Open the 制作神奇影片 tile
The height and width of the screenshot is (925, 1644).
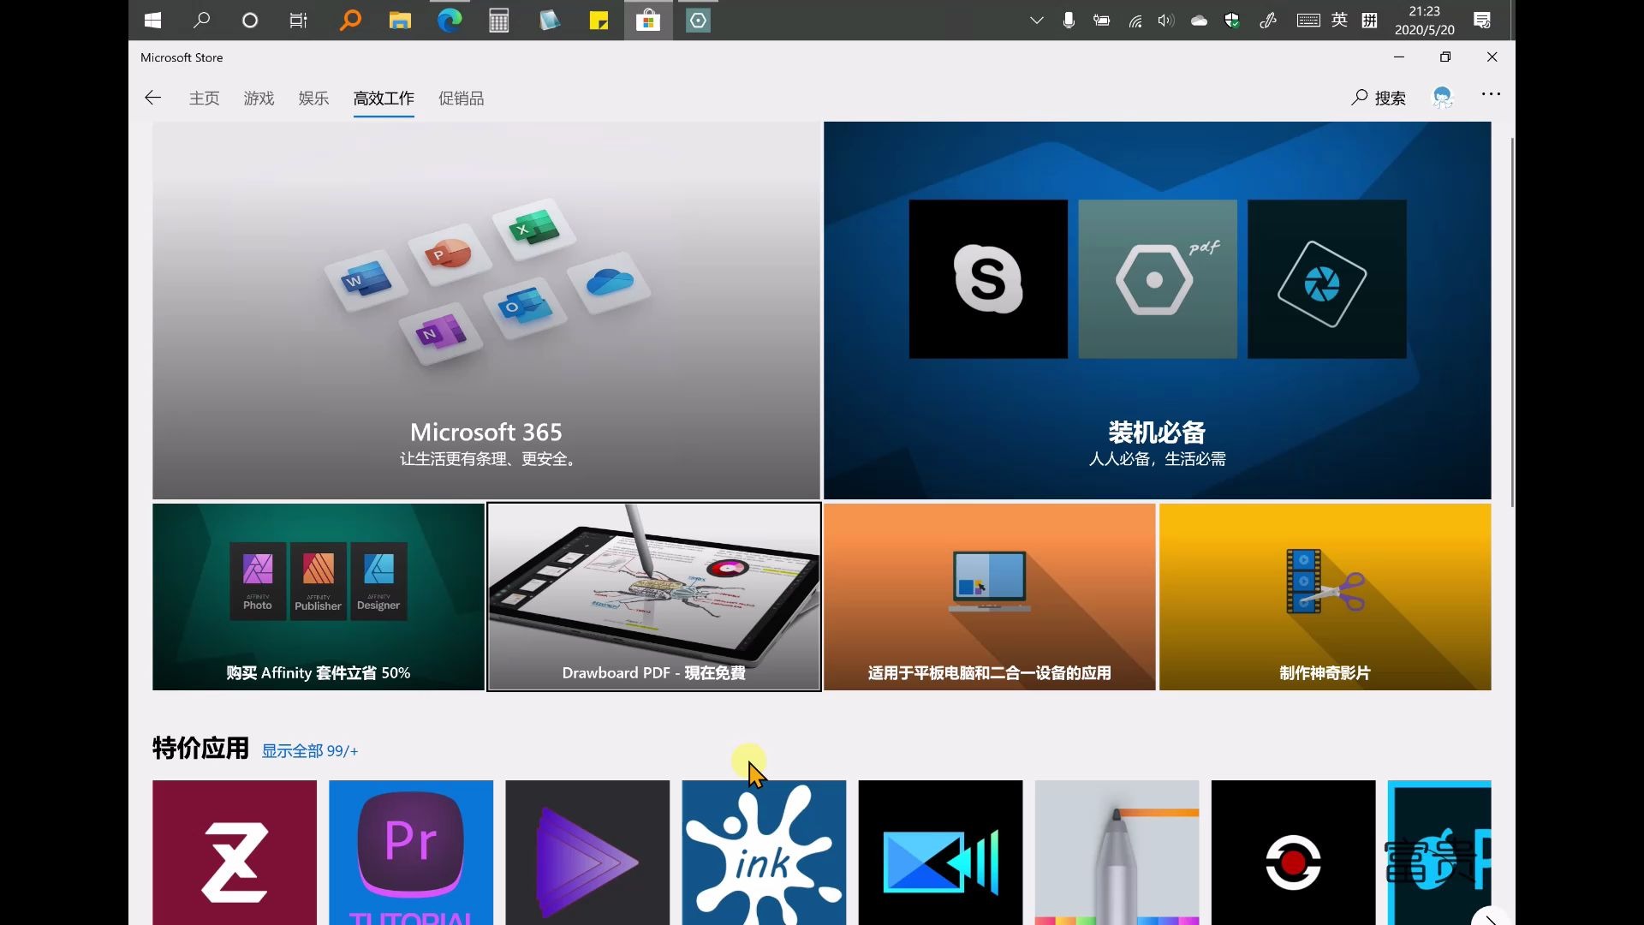[1325, 597]
